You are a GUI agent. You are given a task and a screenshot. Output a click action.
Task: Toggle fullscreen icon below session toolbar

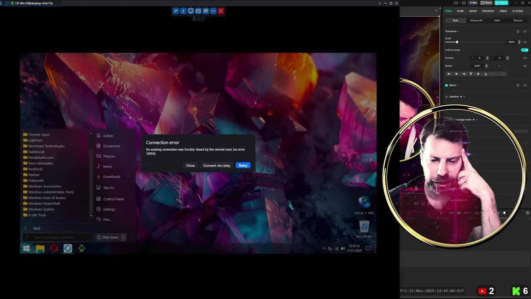(x=198, y=18)
